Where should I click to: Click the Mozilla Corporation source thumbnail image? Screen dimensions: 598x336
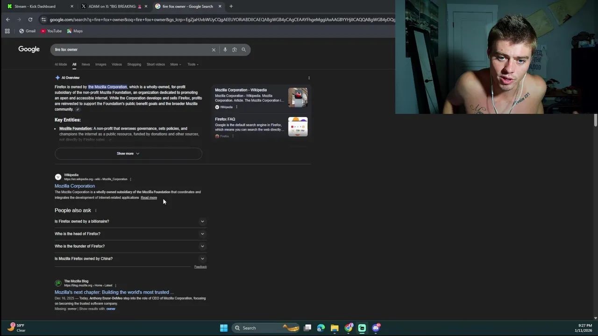298,98
